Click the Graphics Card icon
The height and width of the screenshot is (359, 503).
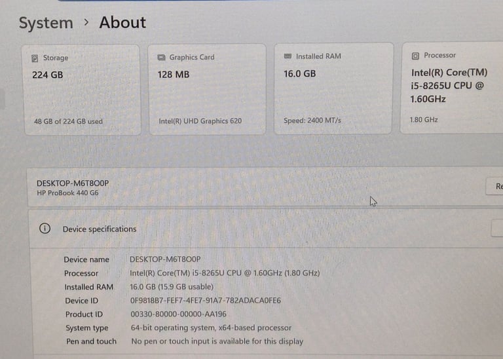click(x=161, y=58)
